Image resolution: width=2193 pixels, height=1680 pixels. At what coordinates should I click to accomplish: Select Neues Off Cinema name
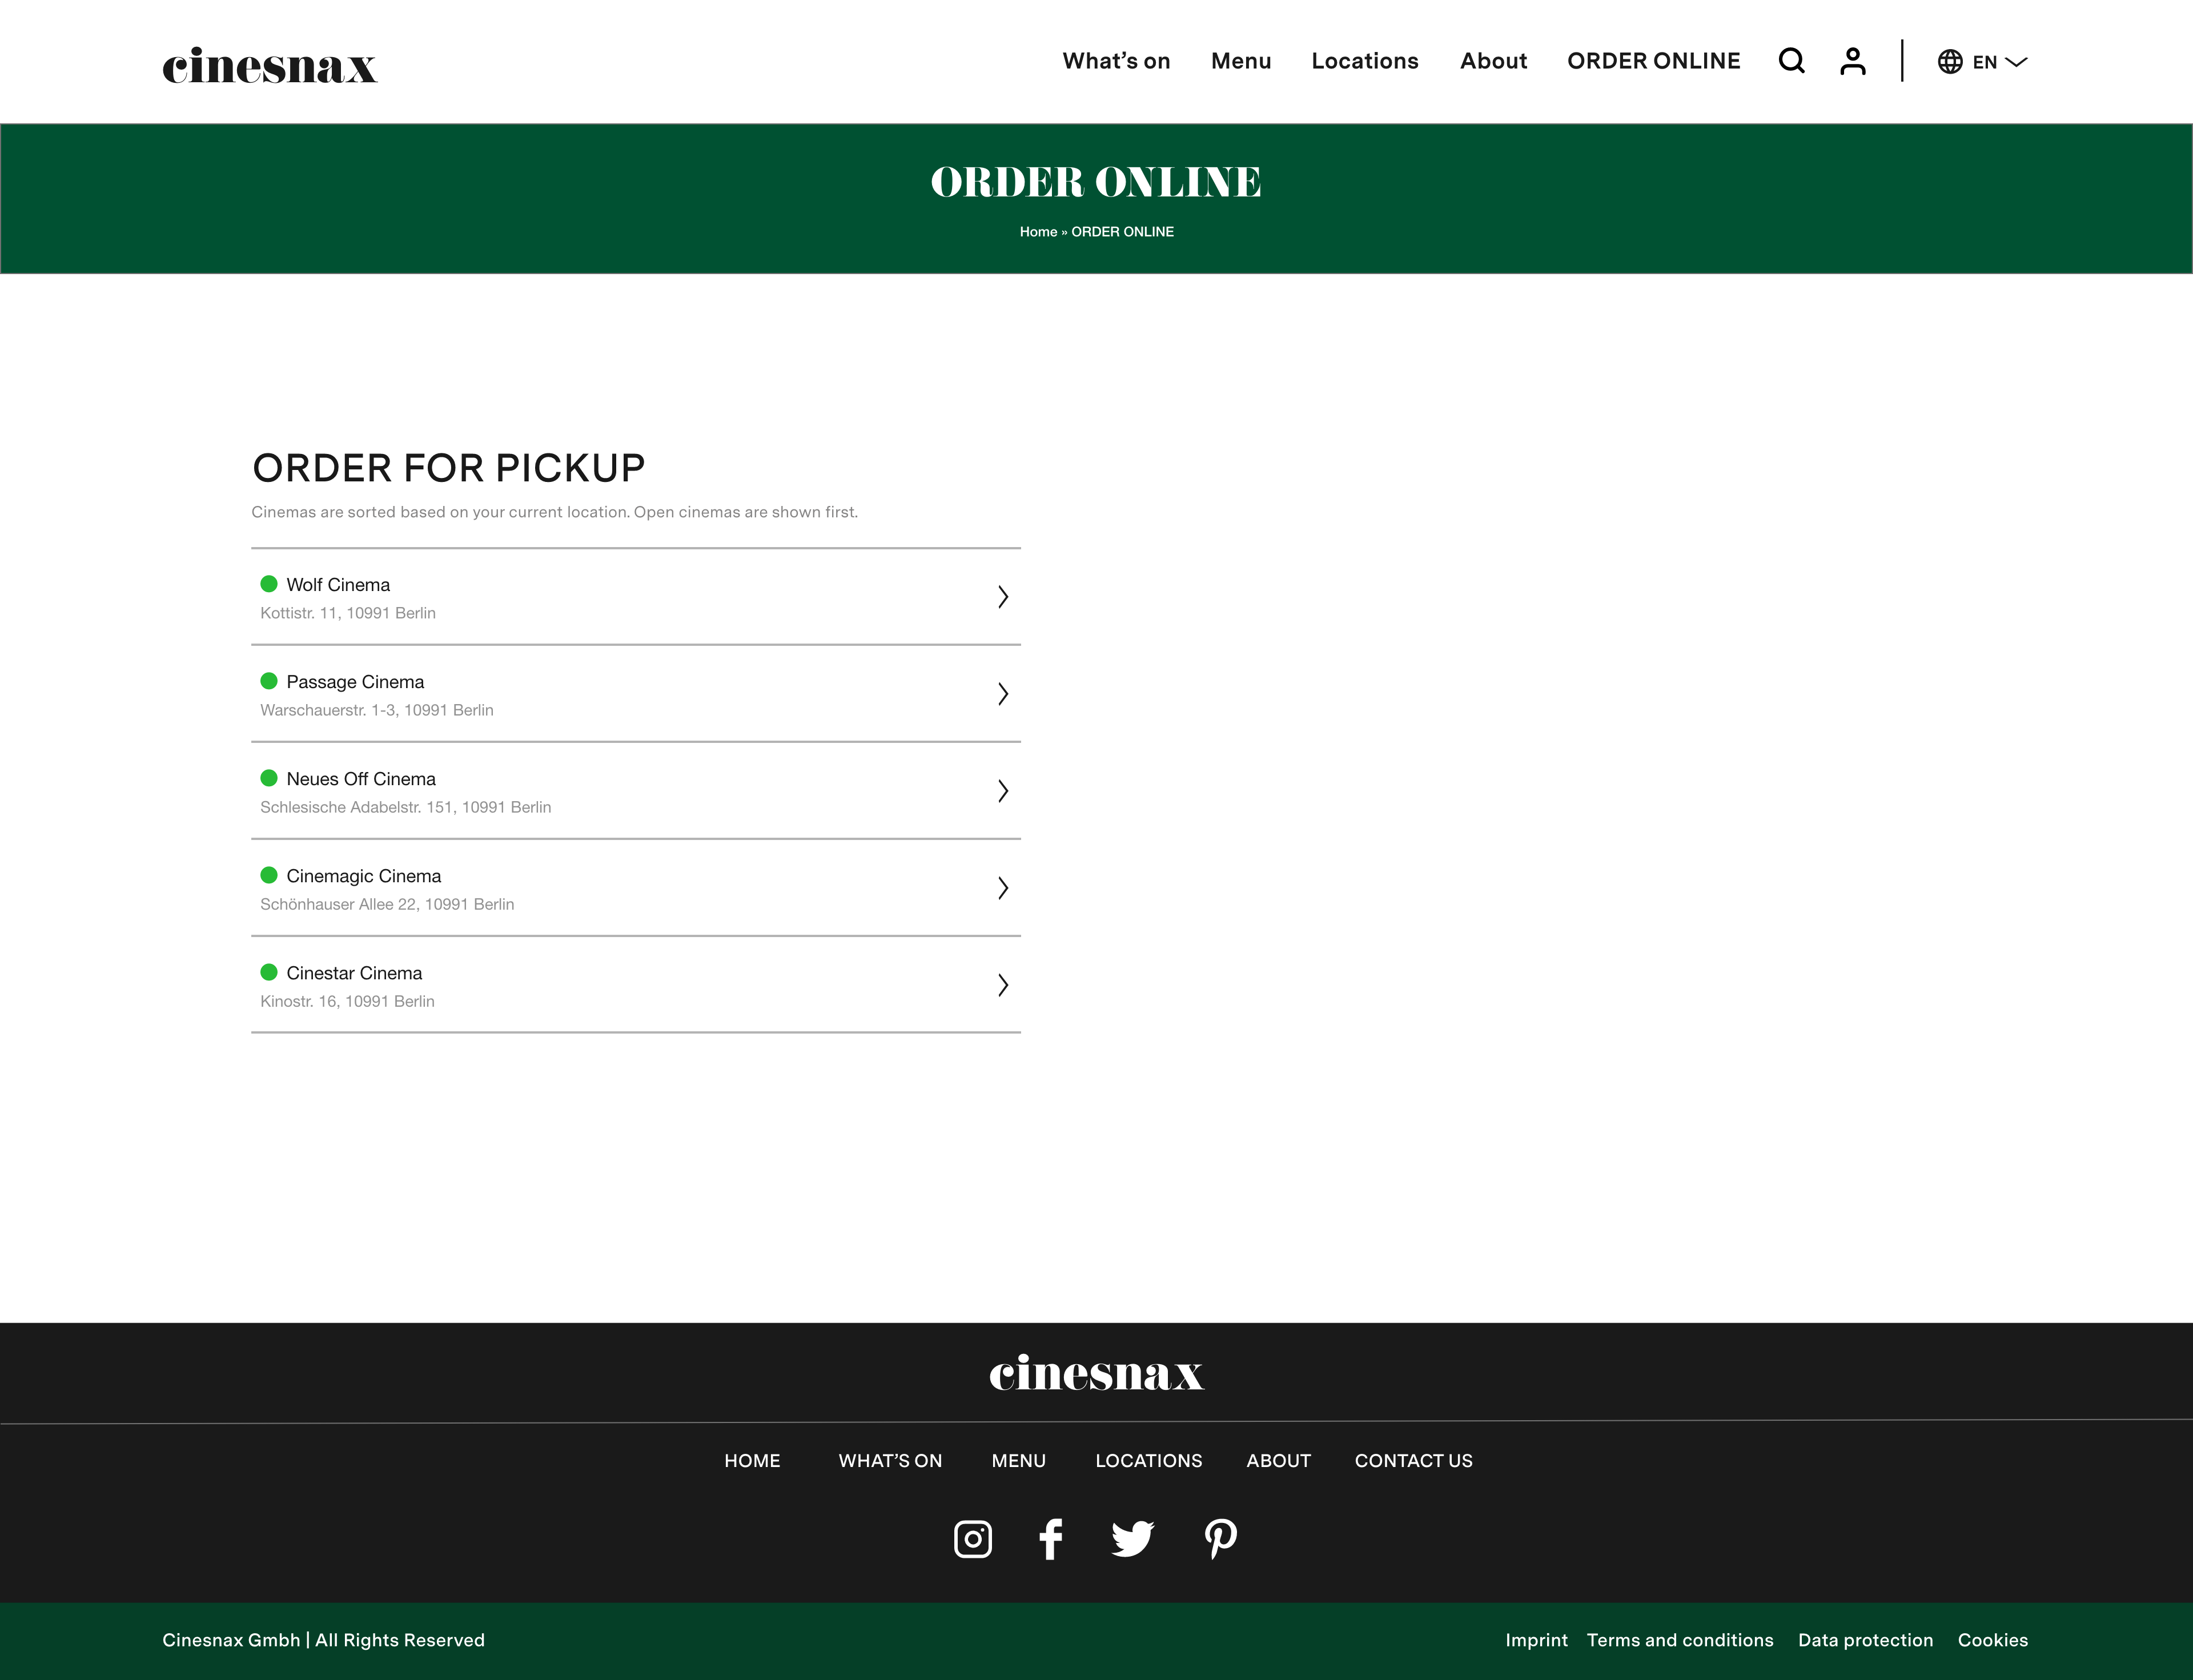361,779
